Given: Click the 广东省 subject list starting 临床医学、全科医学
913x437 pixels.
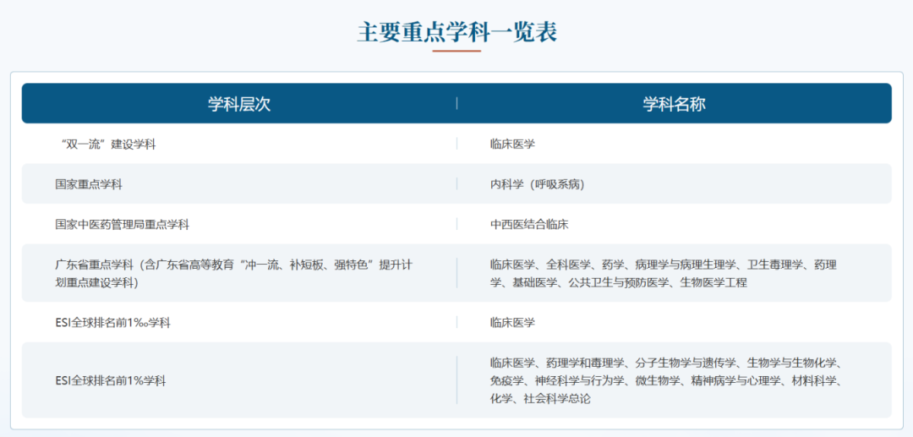Looking at the screenshot, I should pos(664,274).
